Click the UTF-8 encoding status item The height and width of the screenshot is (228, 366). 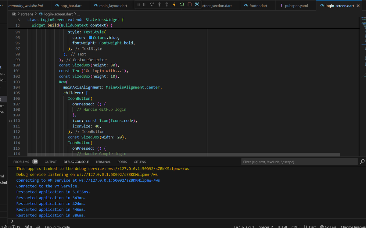point(282,227)
